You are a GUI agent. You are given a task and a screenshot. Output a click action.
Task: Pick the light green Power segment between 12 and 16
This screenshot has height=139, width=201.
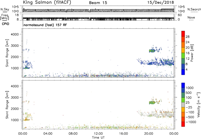[183, 56]
